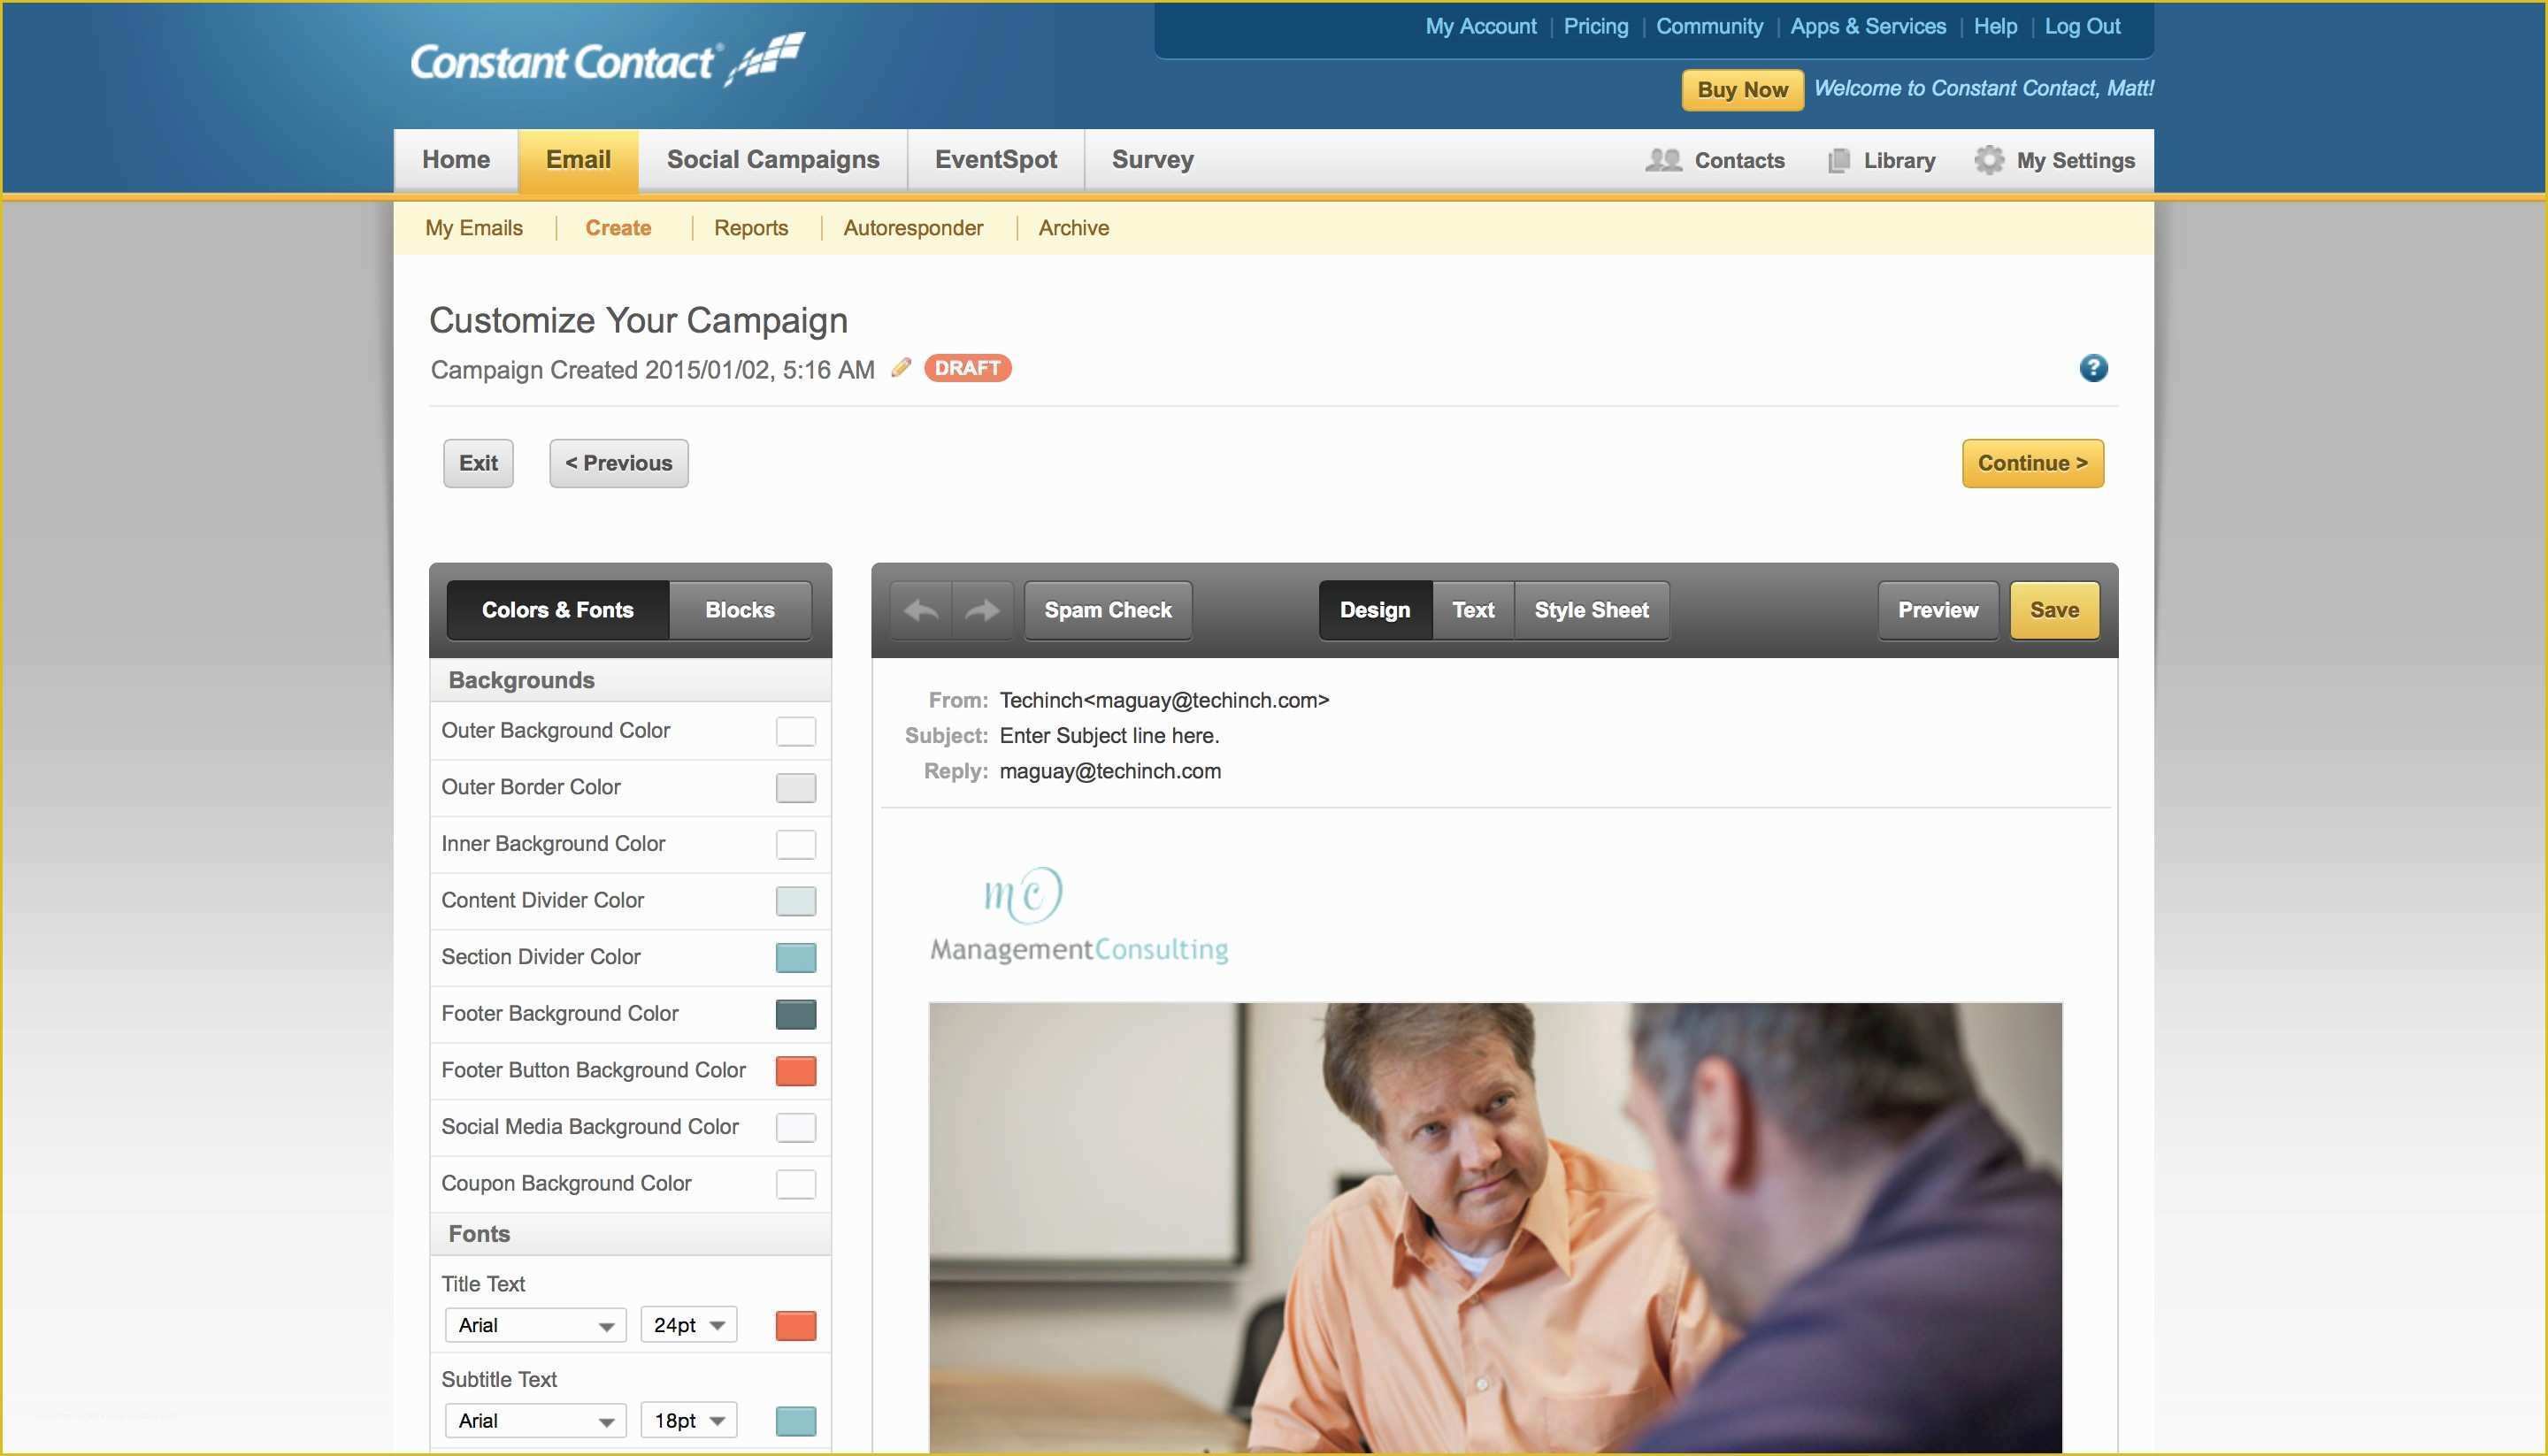Click the Save button
The width and height of the screenshot is (2548, 1456).
coord(2053,609)
